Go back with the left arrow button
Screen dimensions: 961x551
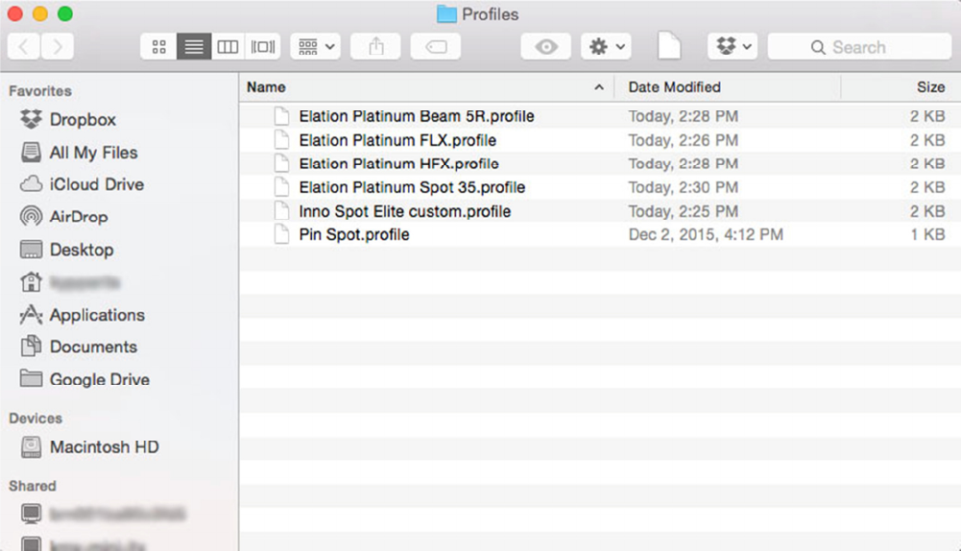coord(24,47)
